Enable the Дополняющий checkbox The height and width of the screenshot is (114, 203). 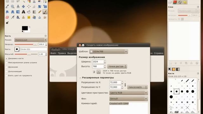(x=6, y=71)
